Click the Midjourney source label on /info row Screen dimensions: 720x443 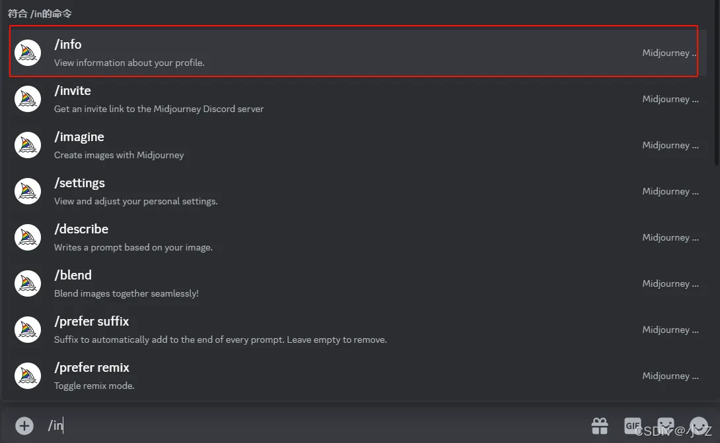click(670, 53)
